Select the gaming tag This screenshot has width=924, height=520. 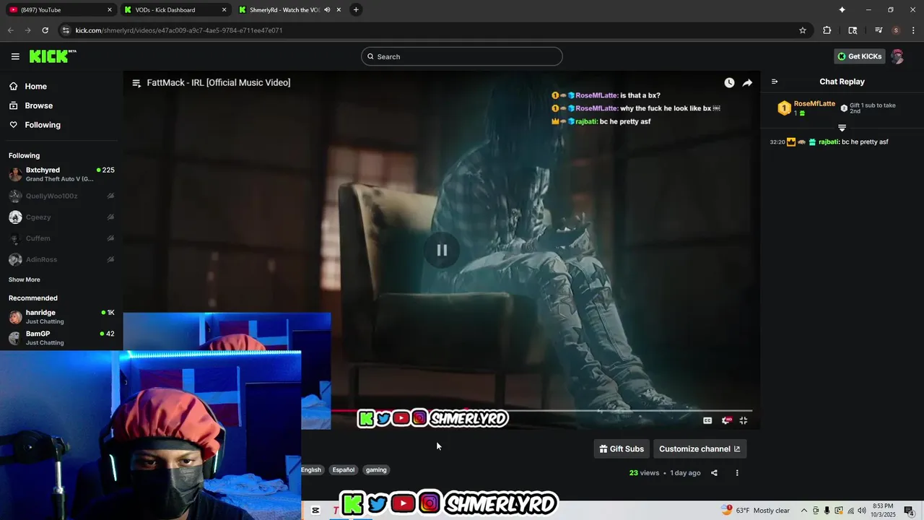coord(376,470)
